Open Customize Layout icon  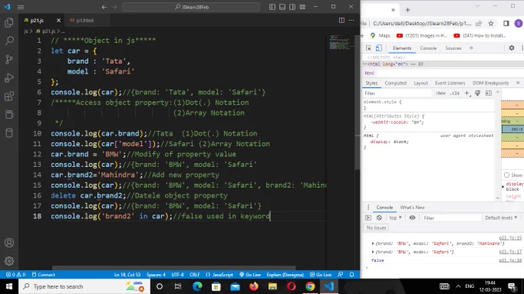pyautogui.click(x=302, y=7)
